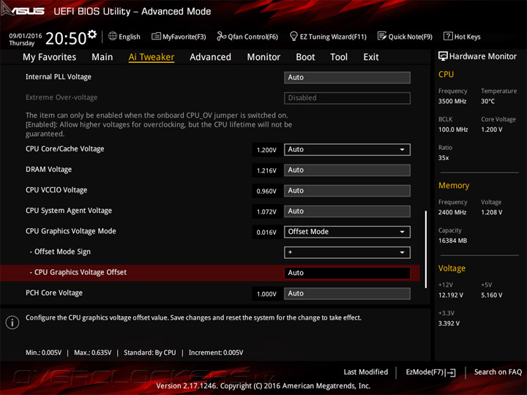
Task: Click the EZ Tuning Wizard lightbulb icon
Action: 294,36
